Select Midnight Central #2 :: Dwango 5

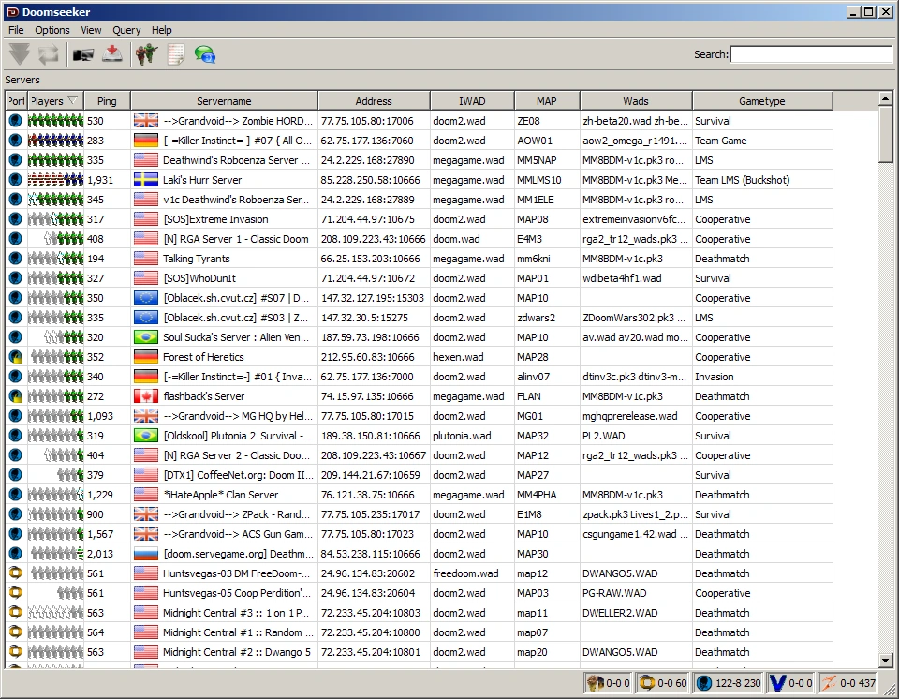(237, 652)
